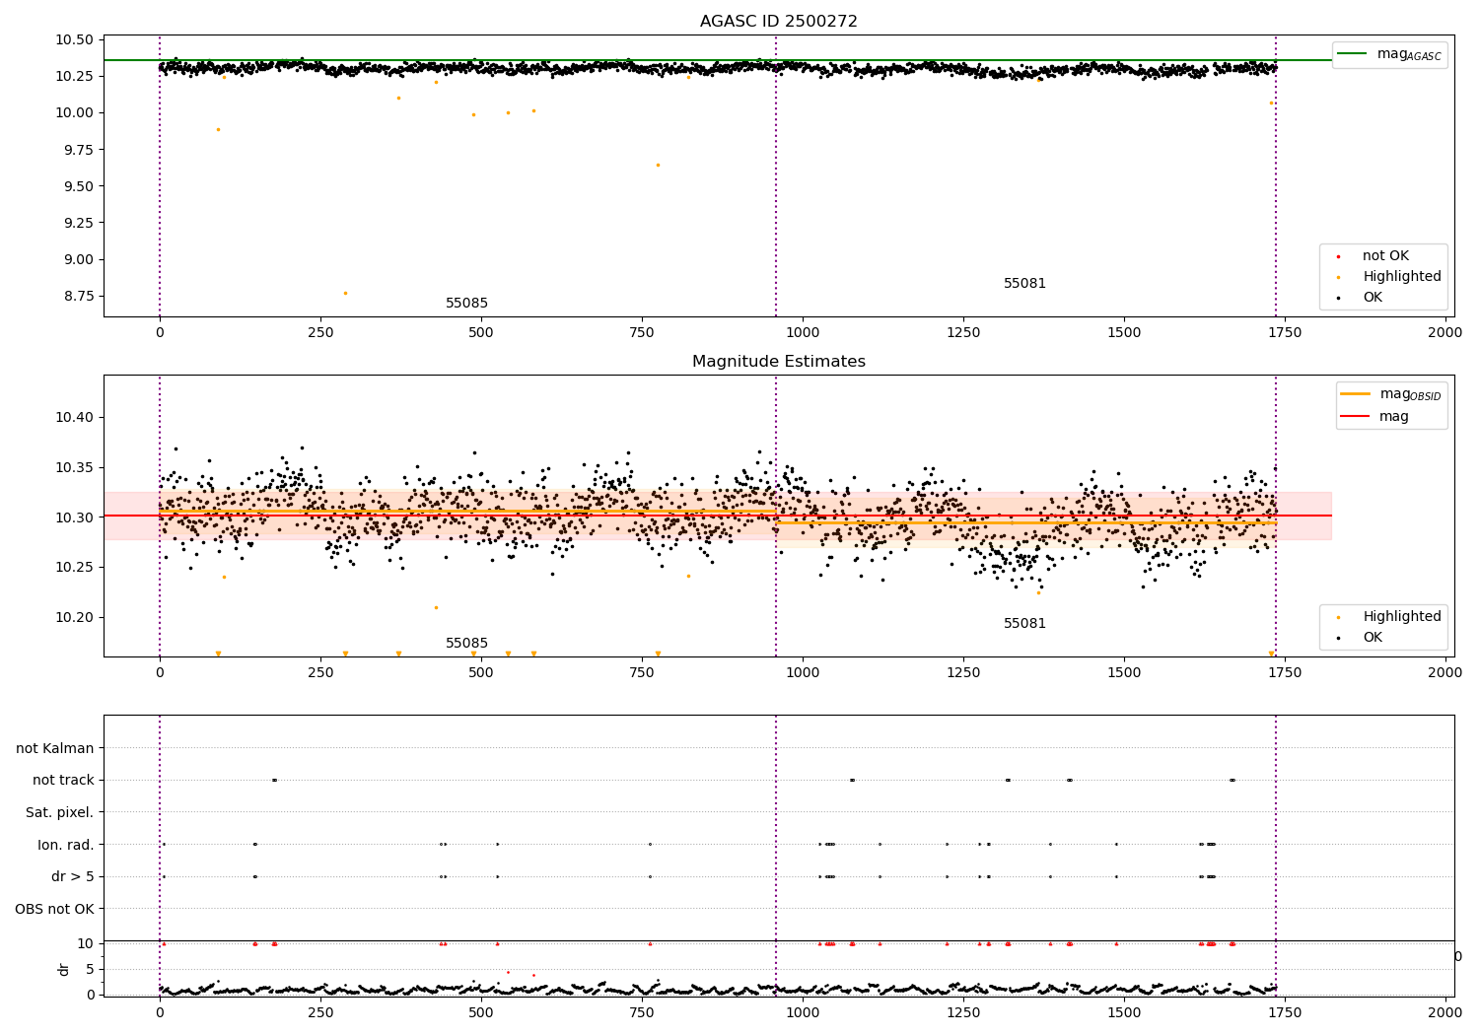Image resolution: width=1479 pixels, height=1035 pixels.
Task: Click the 10.40 y-tick in Magnitude Estimates
Action: (x=73, y=417)
